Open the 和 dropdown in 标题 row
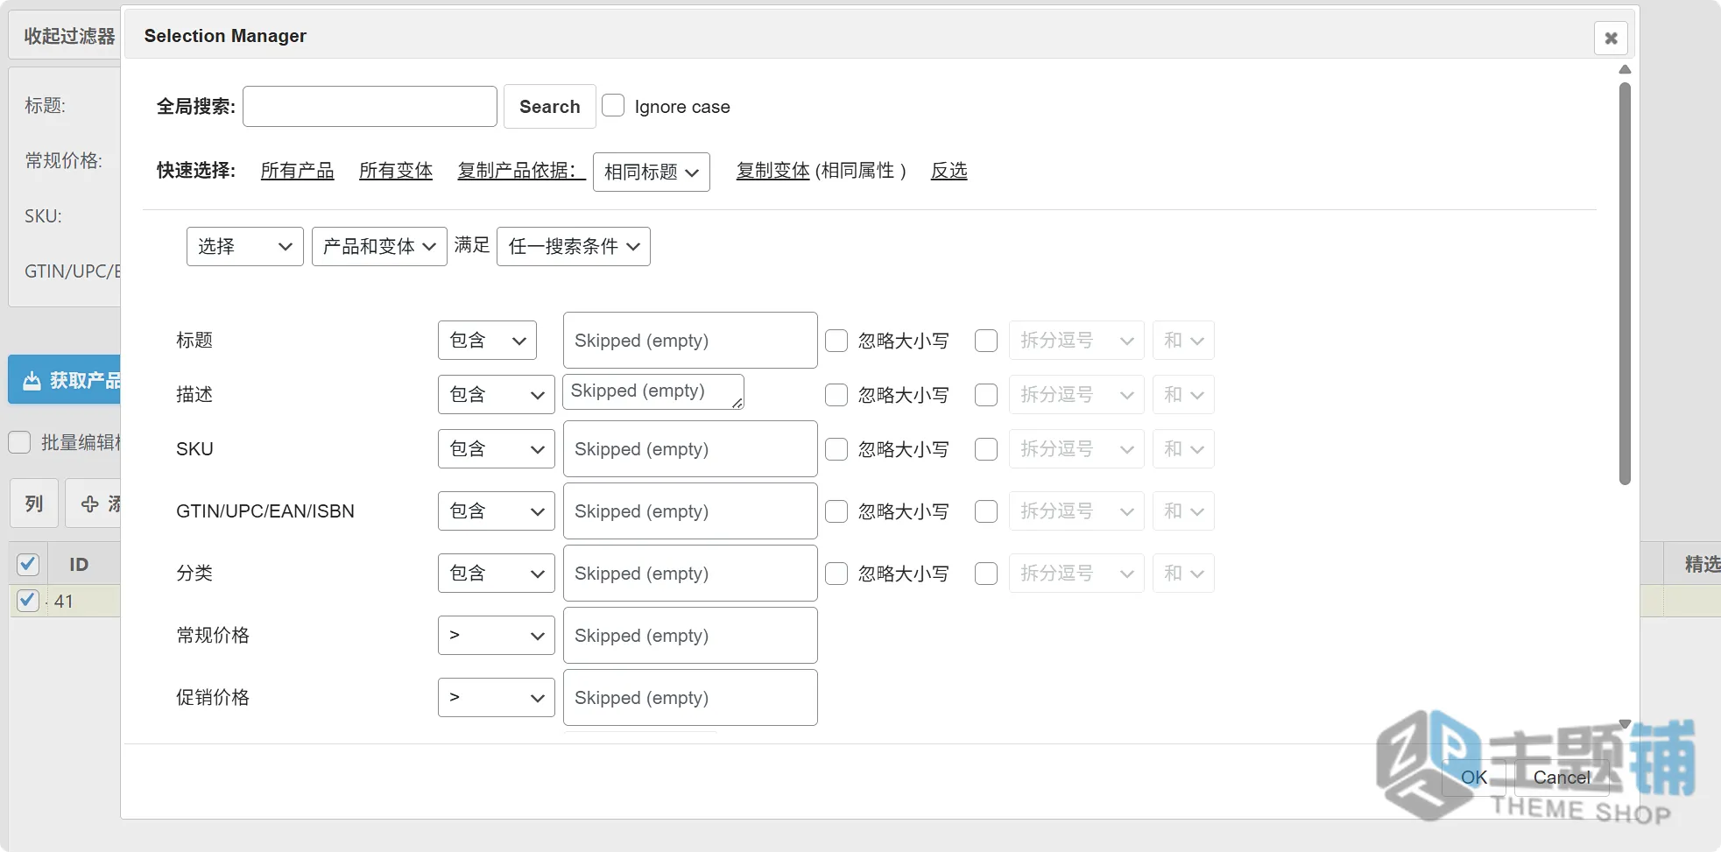The width and height of the screenshot is (1721, 852). (1183, 341)
